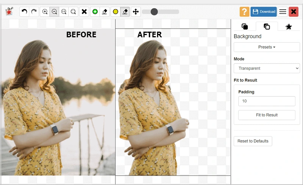Redo the last undone edit

34,12
